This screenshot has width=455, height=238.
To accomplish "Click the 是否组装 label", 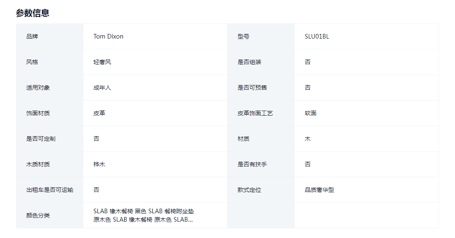I will click(x=249, y=62).
